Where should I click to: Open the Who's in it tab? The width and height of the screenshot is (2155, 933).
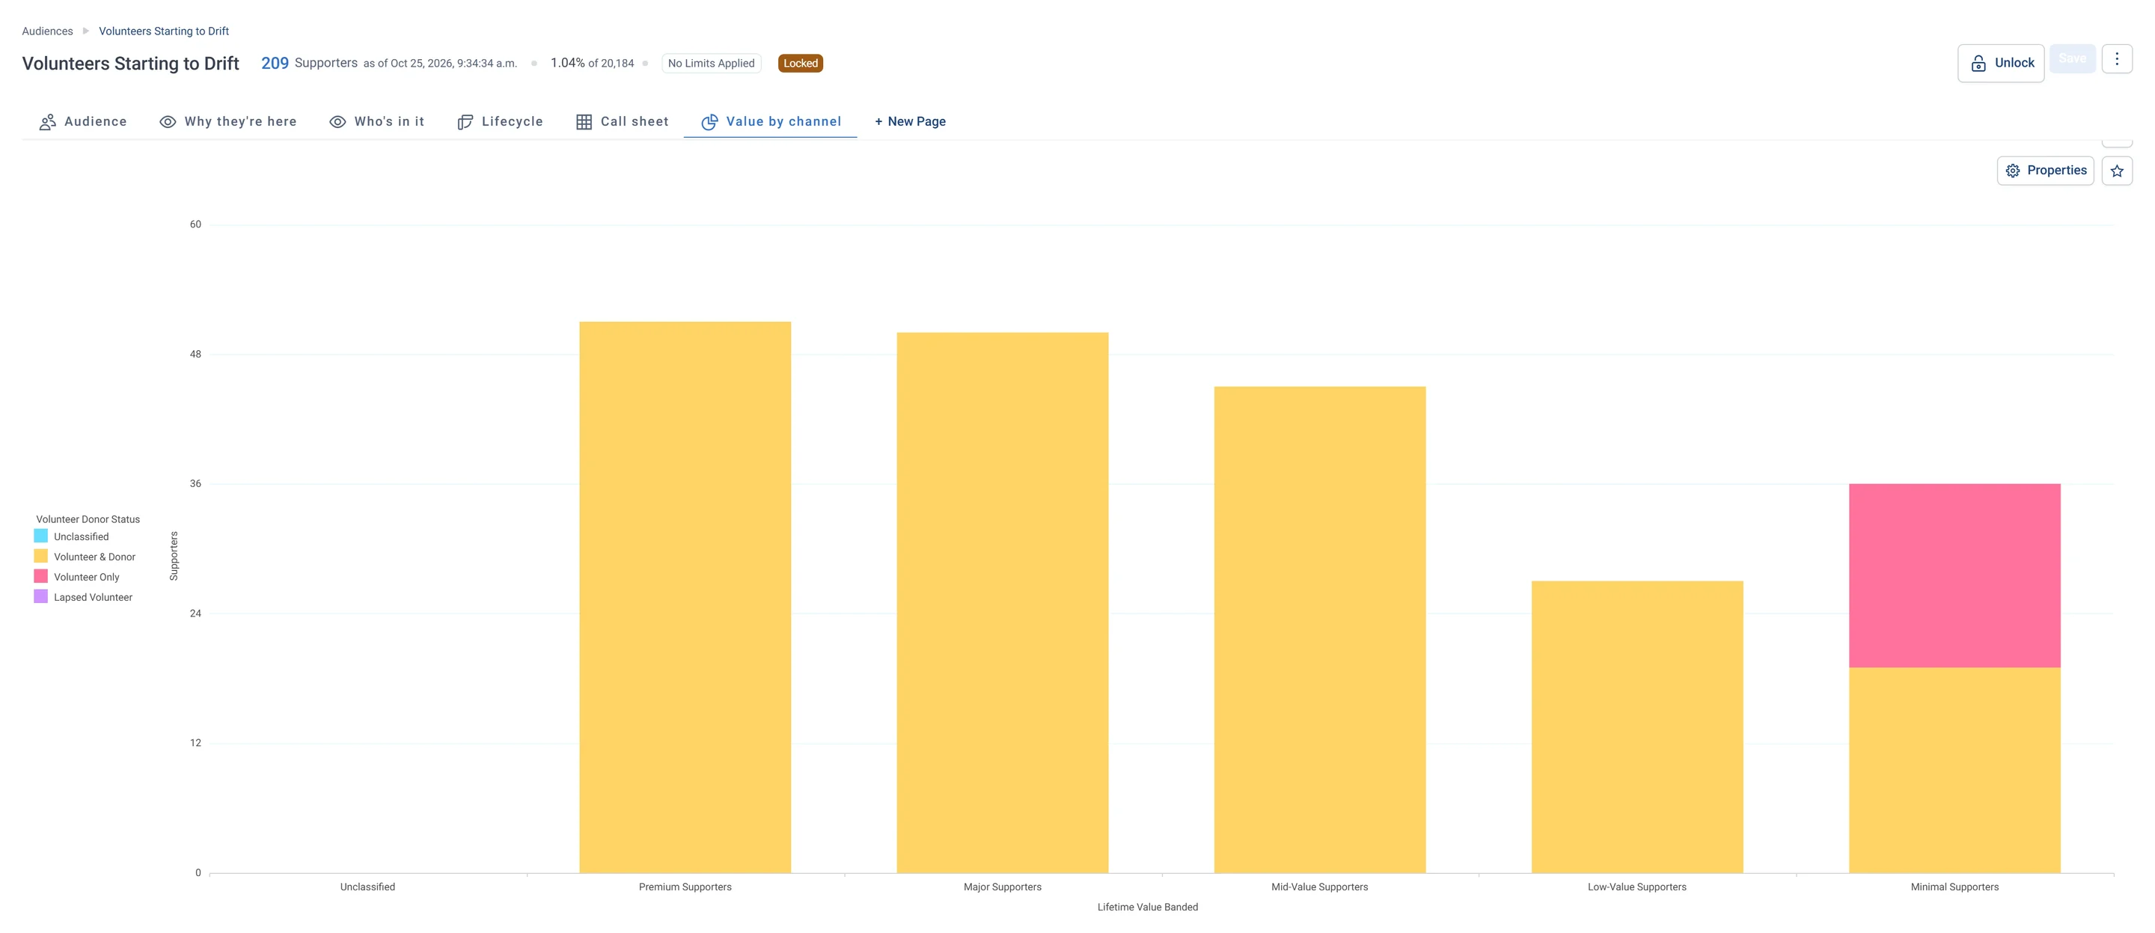pos(376,121)
